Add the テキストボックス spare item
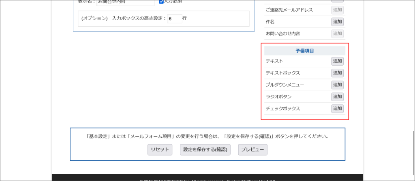This screenshot has height=181, width=415. click(x=338, y=73)
